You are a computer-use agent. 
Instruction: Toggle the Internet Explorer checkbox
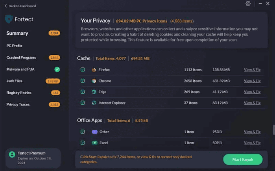[83, 103]
